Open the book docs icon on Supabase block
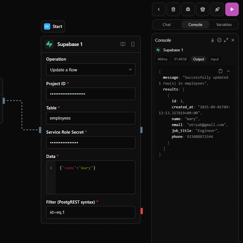Screen dimensions: 243x243 pyautogui.click(x=123, y=44)
